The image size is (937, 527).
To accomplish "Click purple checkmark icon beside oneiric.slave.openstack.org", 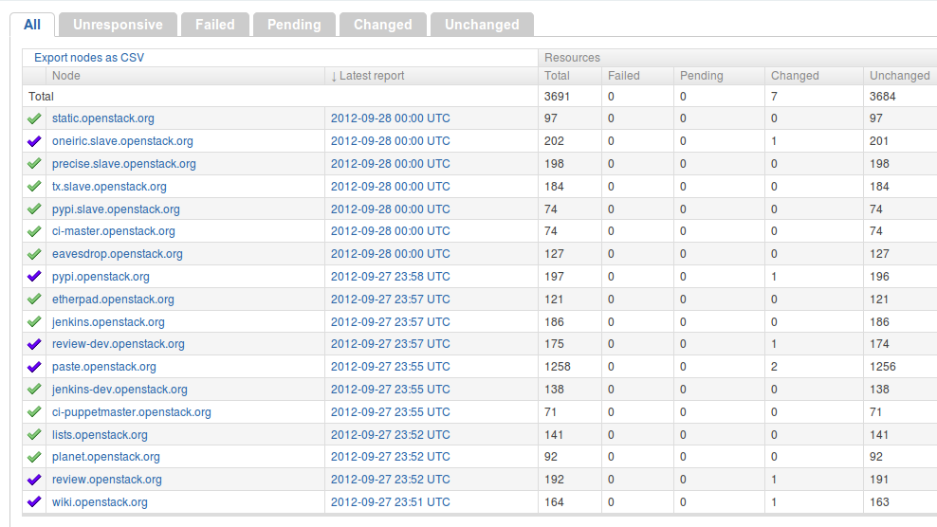I will point(34,141).
